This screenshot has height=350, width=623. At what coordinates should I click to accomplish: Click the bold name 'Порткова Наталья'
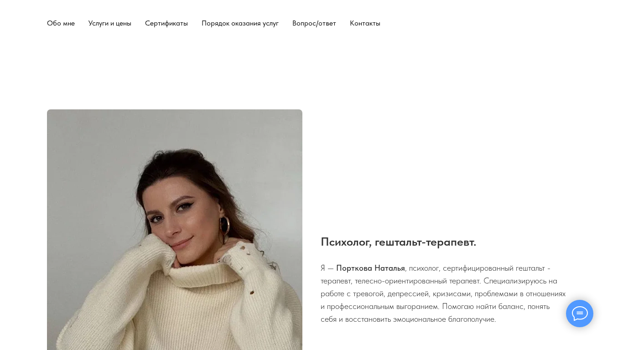pyautogui.click(x=370, y=268)
